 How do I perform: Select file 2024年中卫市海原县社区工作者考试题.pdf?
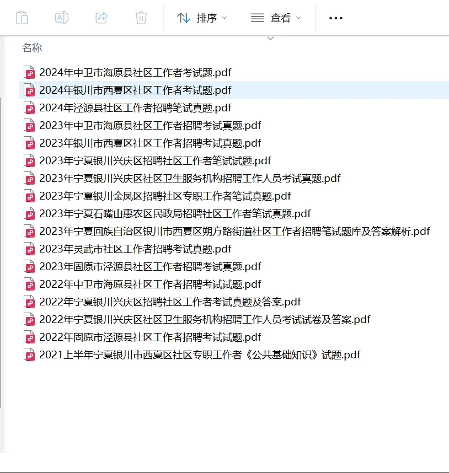click(135, 72)
